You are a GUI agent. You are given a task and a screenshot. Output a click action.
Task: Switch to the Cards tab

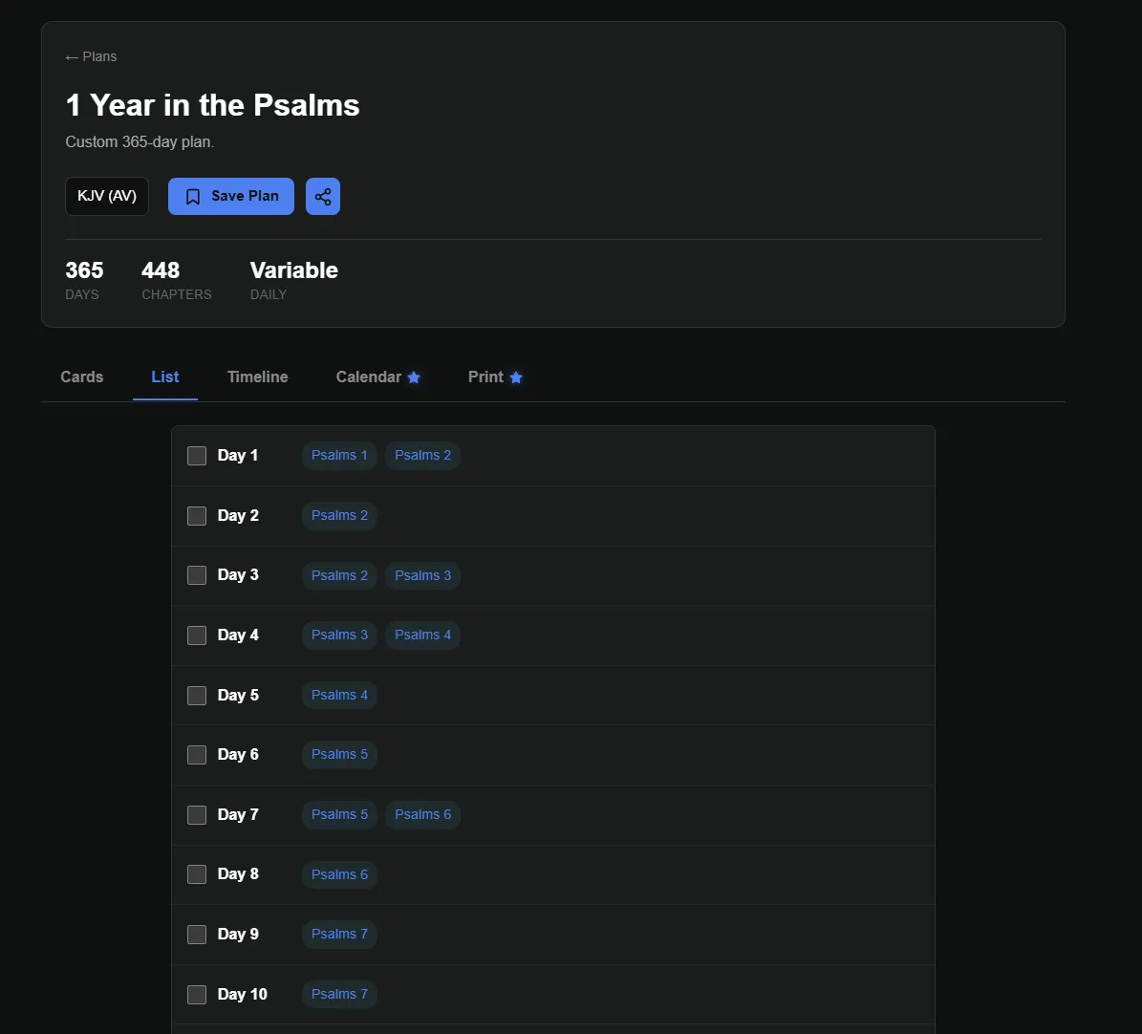(x=82, y=377)
